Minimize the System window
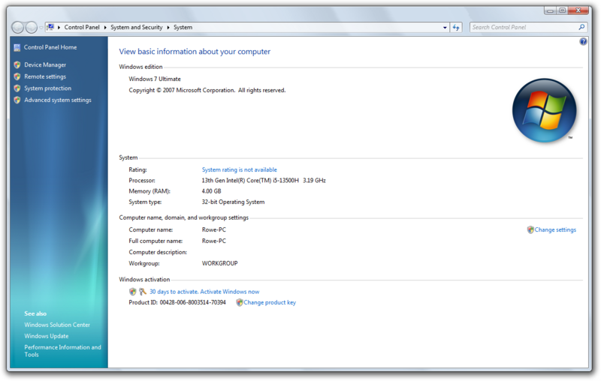 [x=550, y=10]
